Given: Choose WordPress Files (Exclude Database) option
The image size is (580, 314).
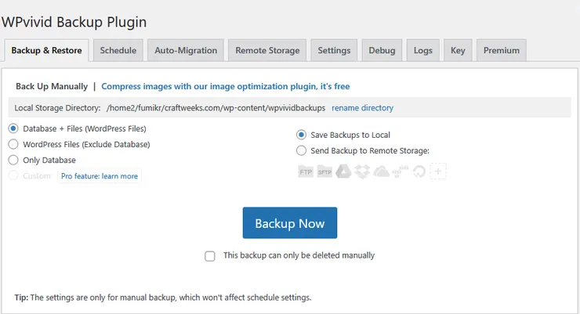Looking at the screenshot, I should tap(13, 144).
